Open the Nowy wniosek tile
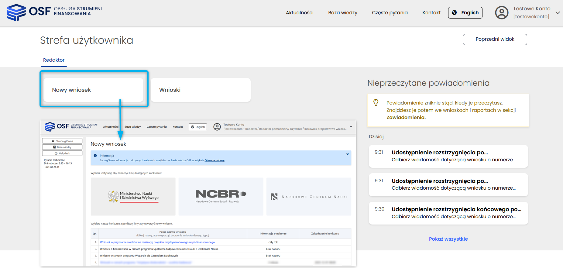Viewport: 563px width, 268px height. coord(93,90)
